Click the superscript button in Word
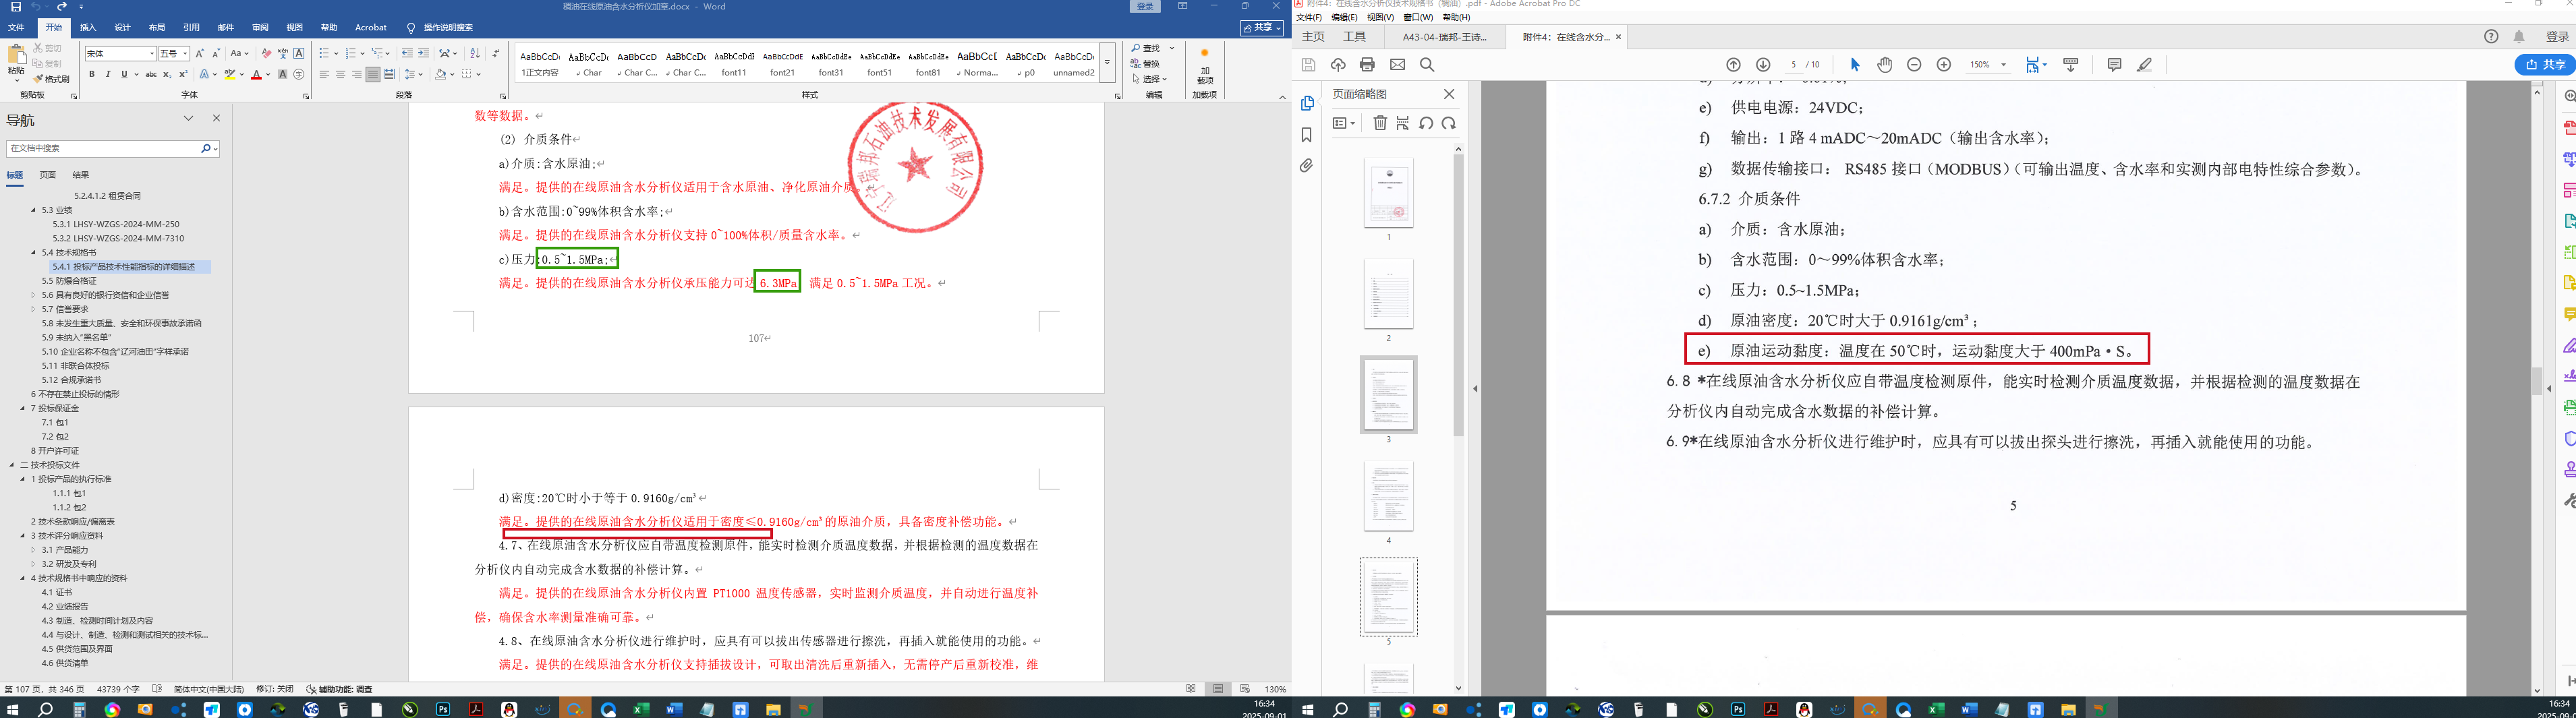 point(183,74)
